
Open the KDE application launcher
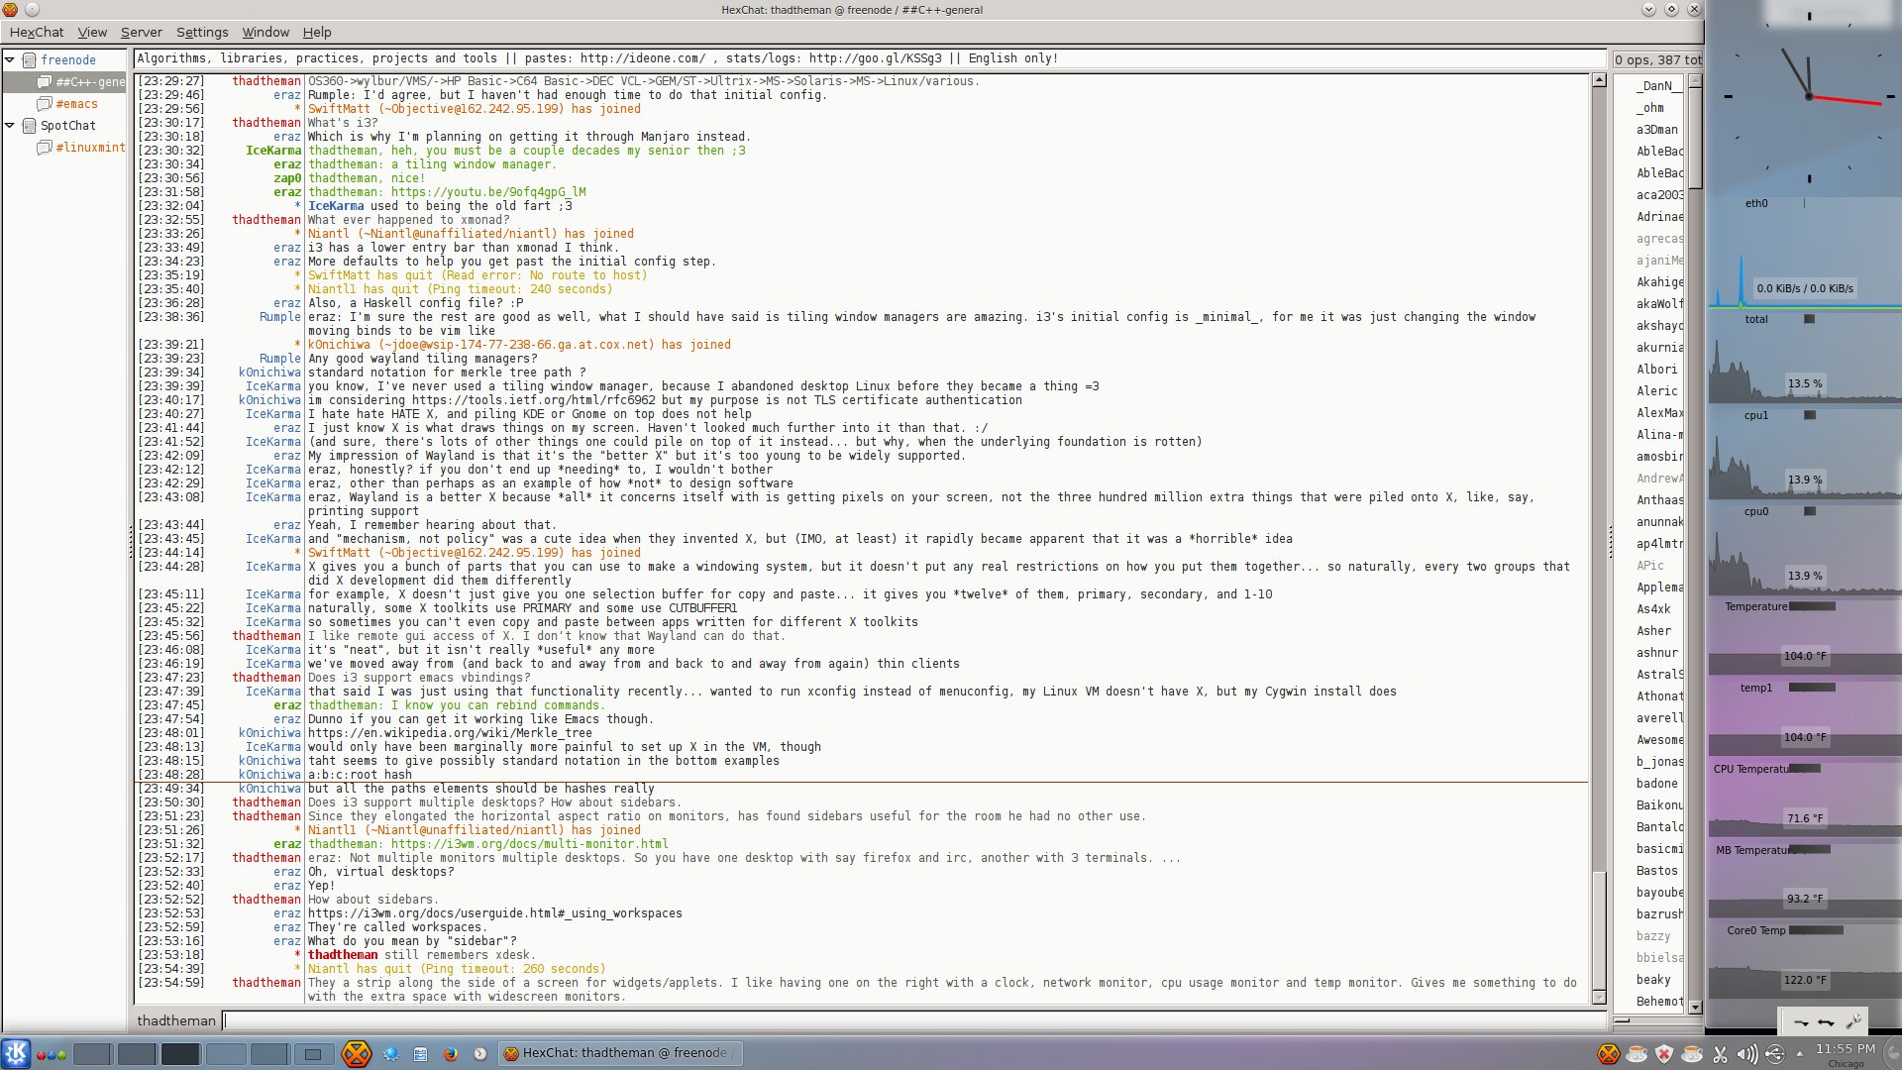tap(16, 1053)
